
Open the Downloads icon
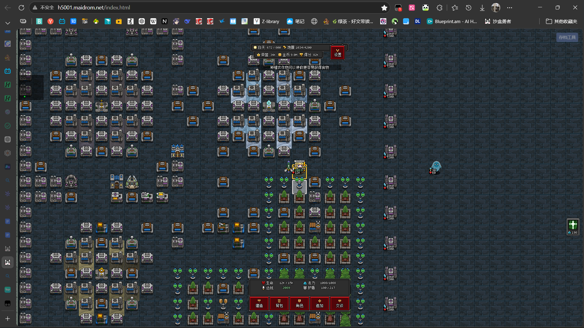pos(482,8)
